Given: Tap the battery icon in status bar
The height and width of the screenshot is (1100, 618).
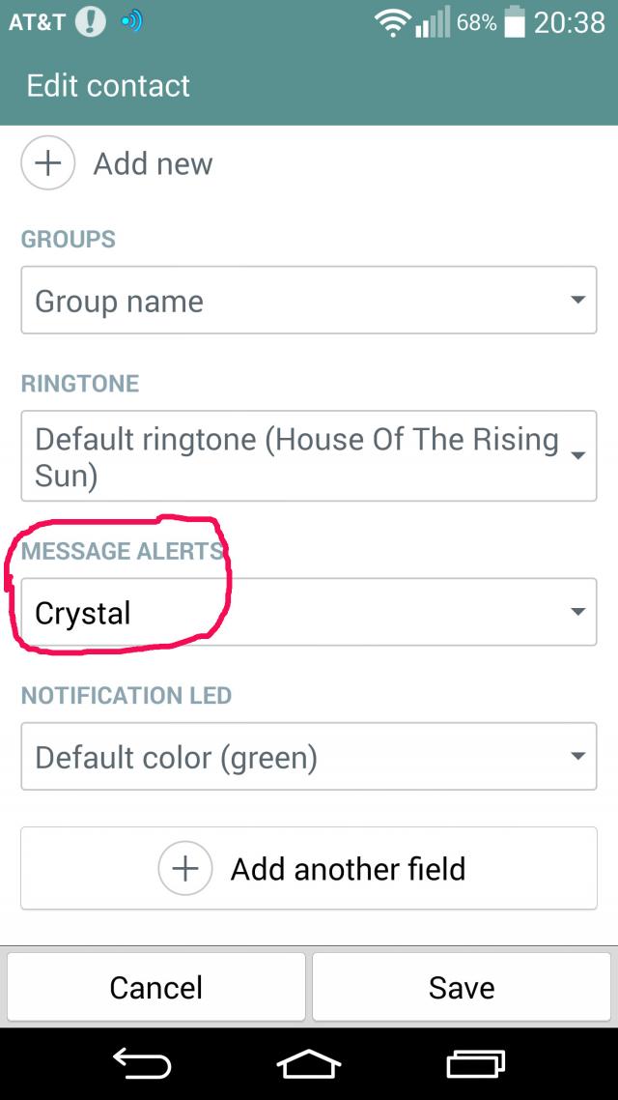Looking at the screenshot, I should coord(516,23).
